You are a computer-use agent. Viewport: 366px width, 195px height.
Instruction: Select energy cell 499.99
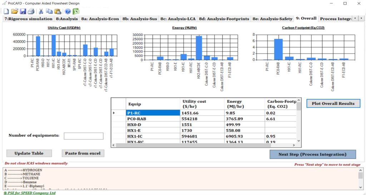(244, 125)
